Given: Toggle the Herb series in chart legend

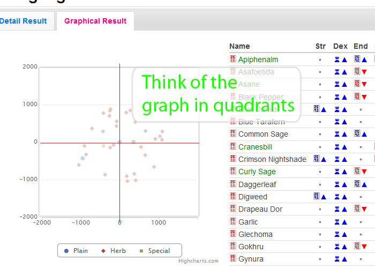Looking at the screenshot, I should click(x=114, y=251).
